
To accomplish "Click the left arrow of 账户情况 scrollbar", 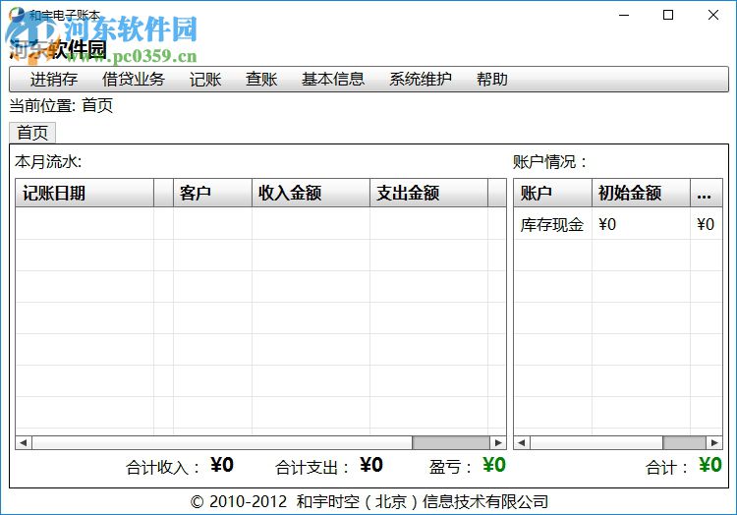I will tap(522, 442).
